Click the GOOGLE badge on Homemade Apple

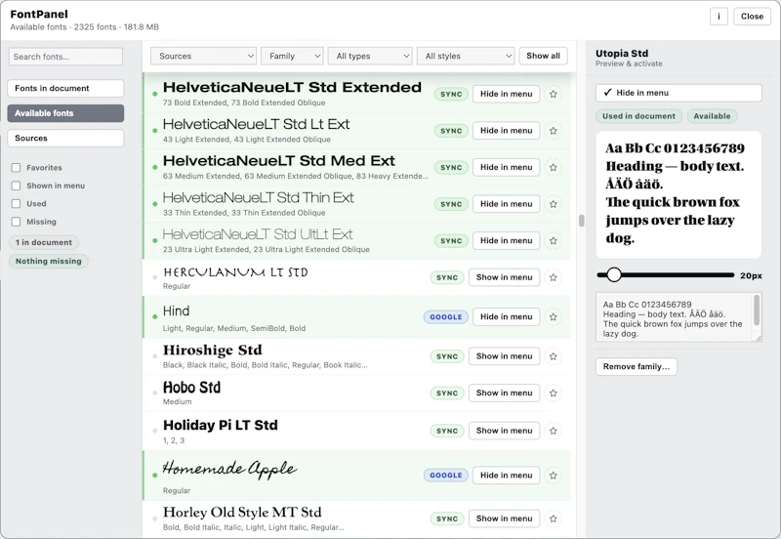click(x=446, y=476)
